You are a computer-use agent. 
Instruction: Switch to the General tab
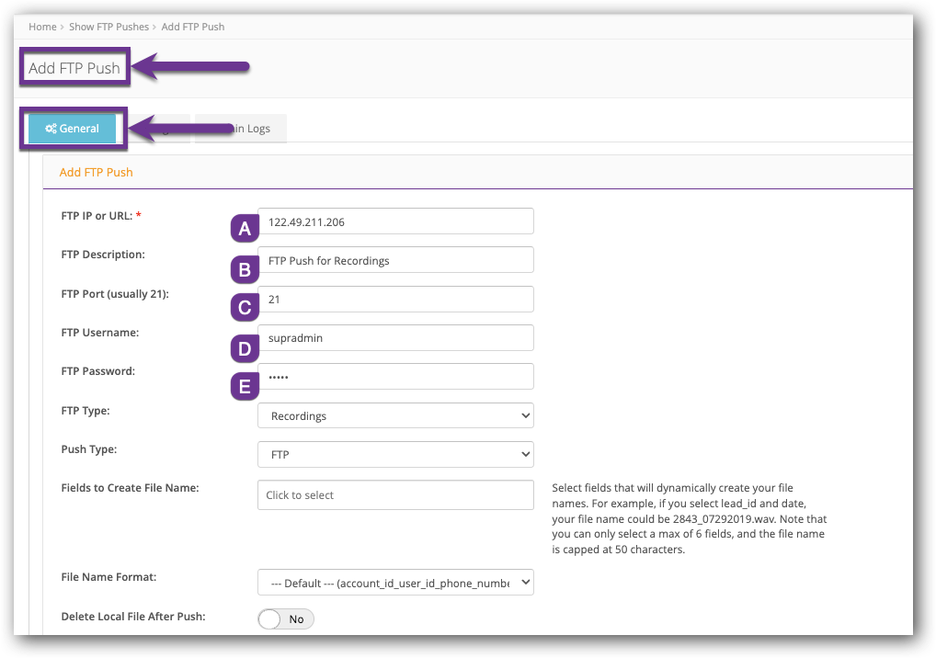click(x=74, y=129)
